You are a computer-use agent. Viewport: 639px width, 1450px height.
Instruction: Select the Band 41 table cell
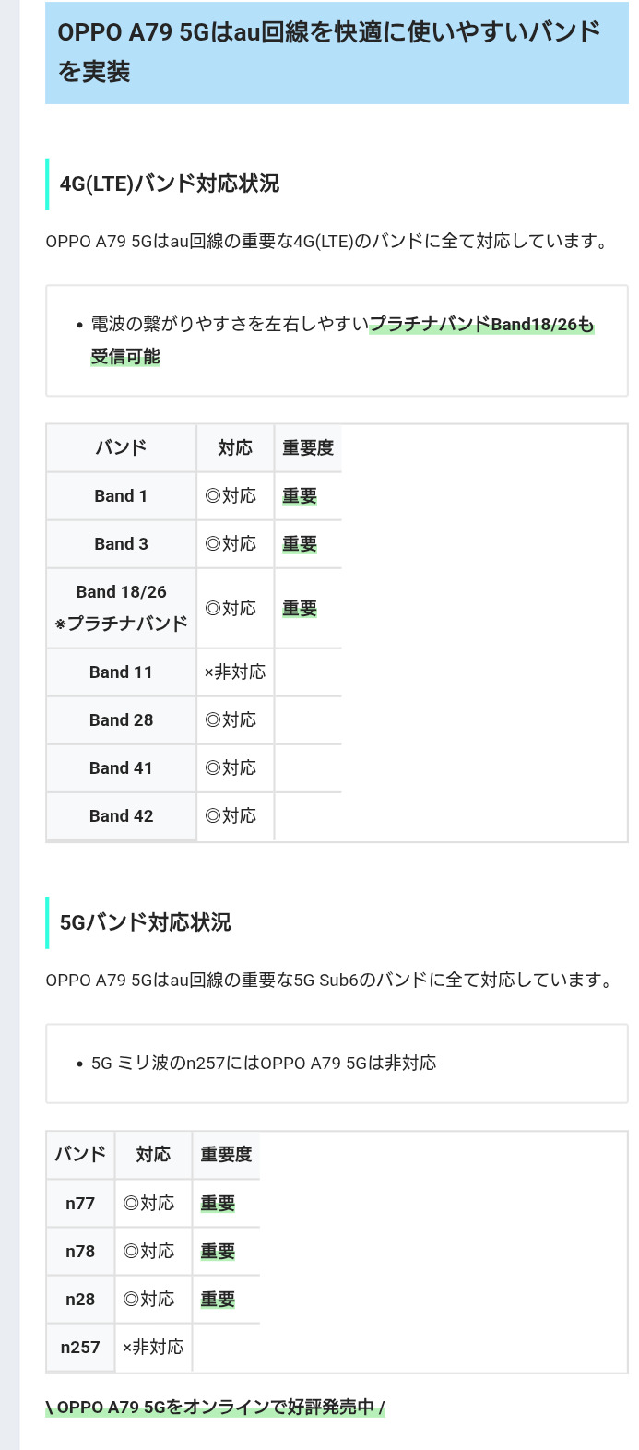[x=121, y=768]
